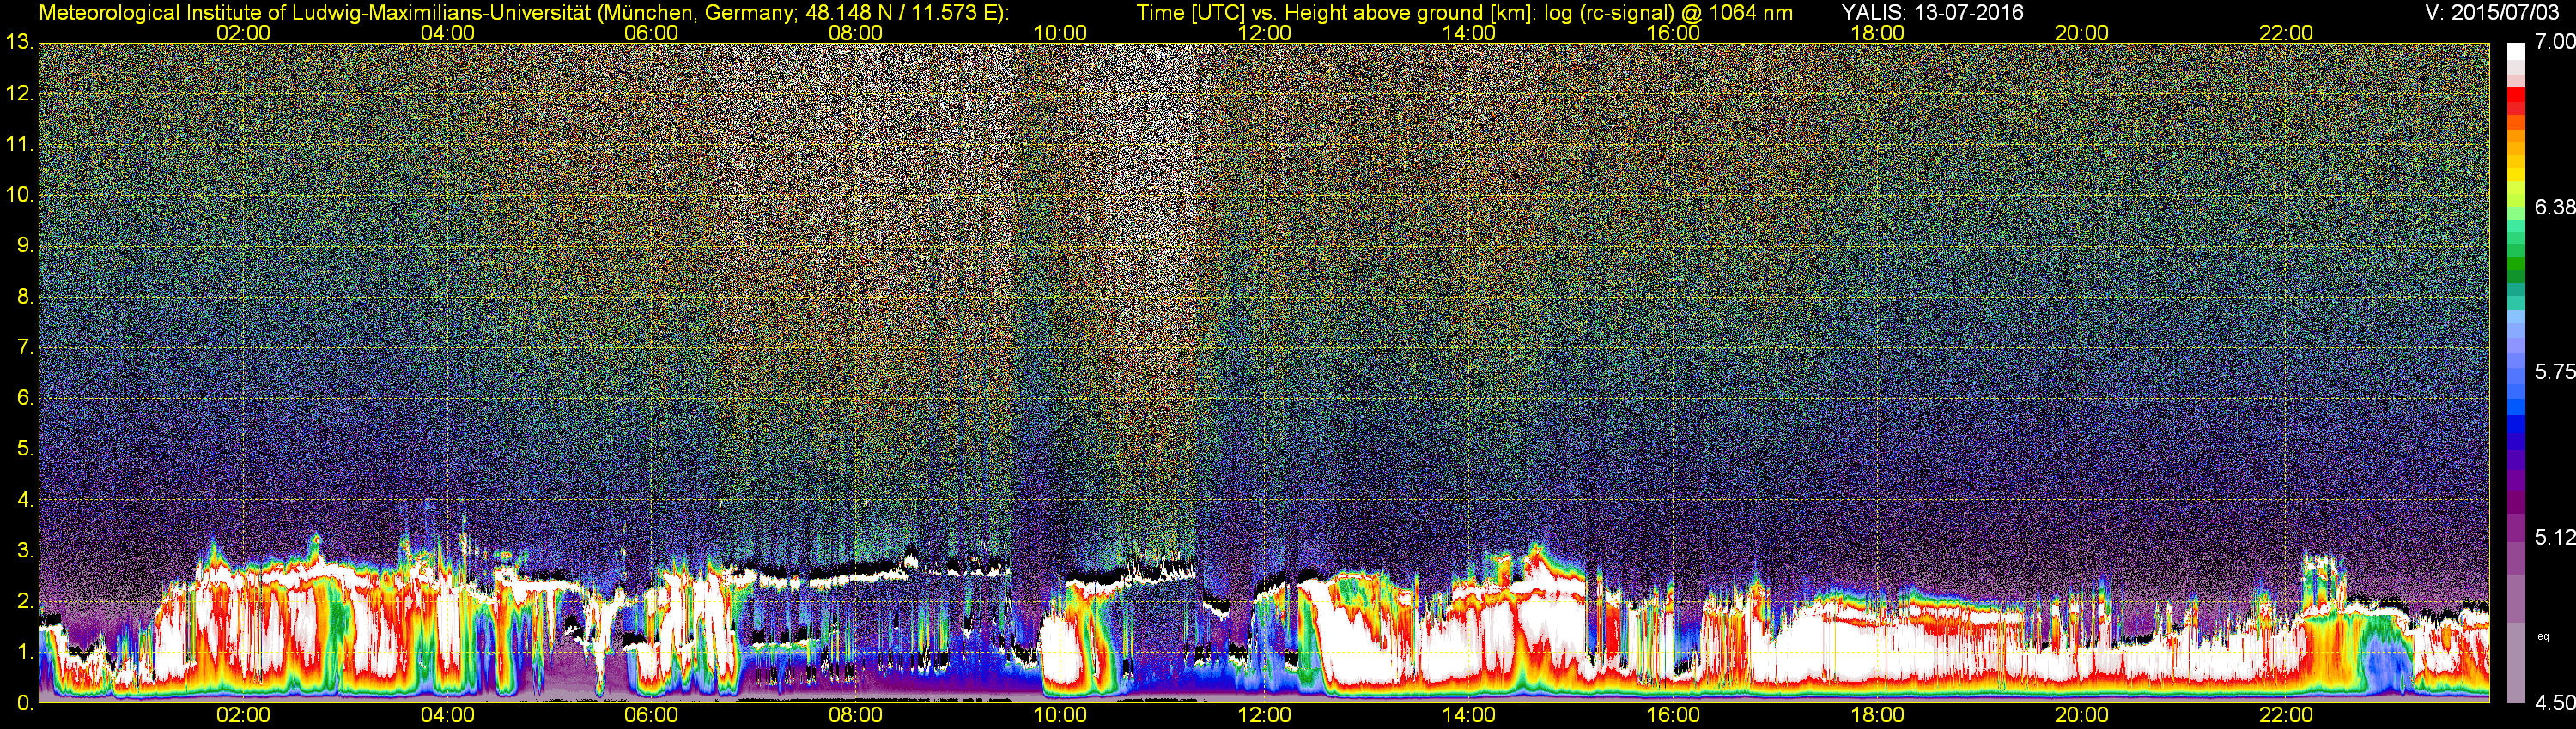Click the 6 km height axis label
This screenshot has height=729, width=2576.
25,399
